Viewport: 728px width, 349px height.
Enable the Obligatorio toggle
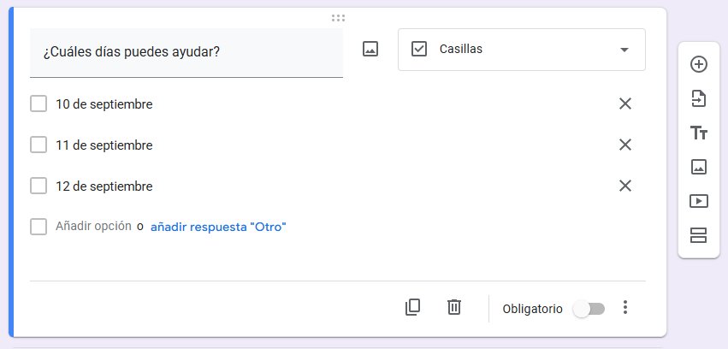[x=589, y=309]
